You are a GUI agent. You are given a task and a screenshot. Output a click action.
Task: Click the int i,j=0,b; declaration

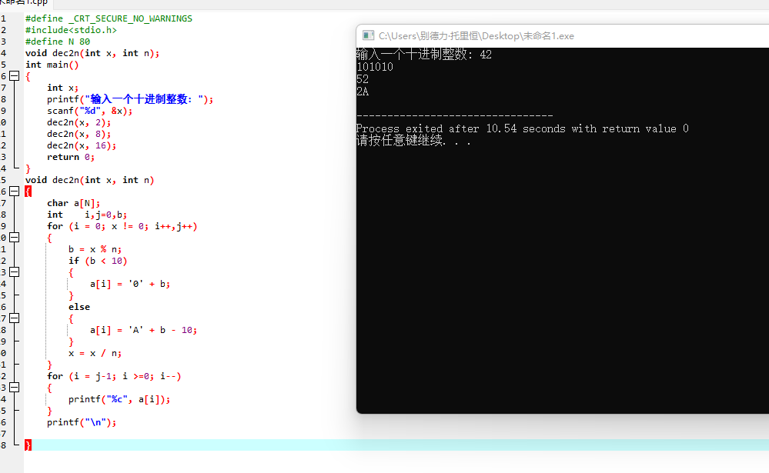click(x=87, y=215)
